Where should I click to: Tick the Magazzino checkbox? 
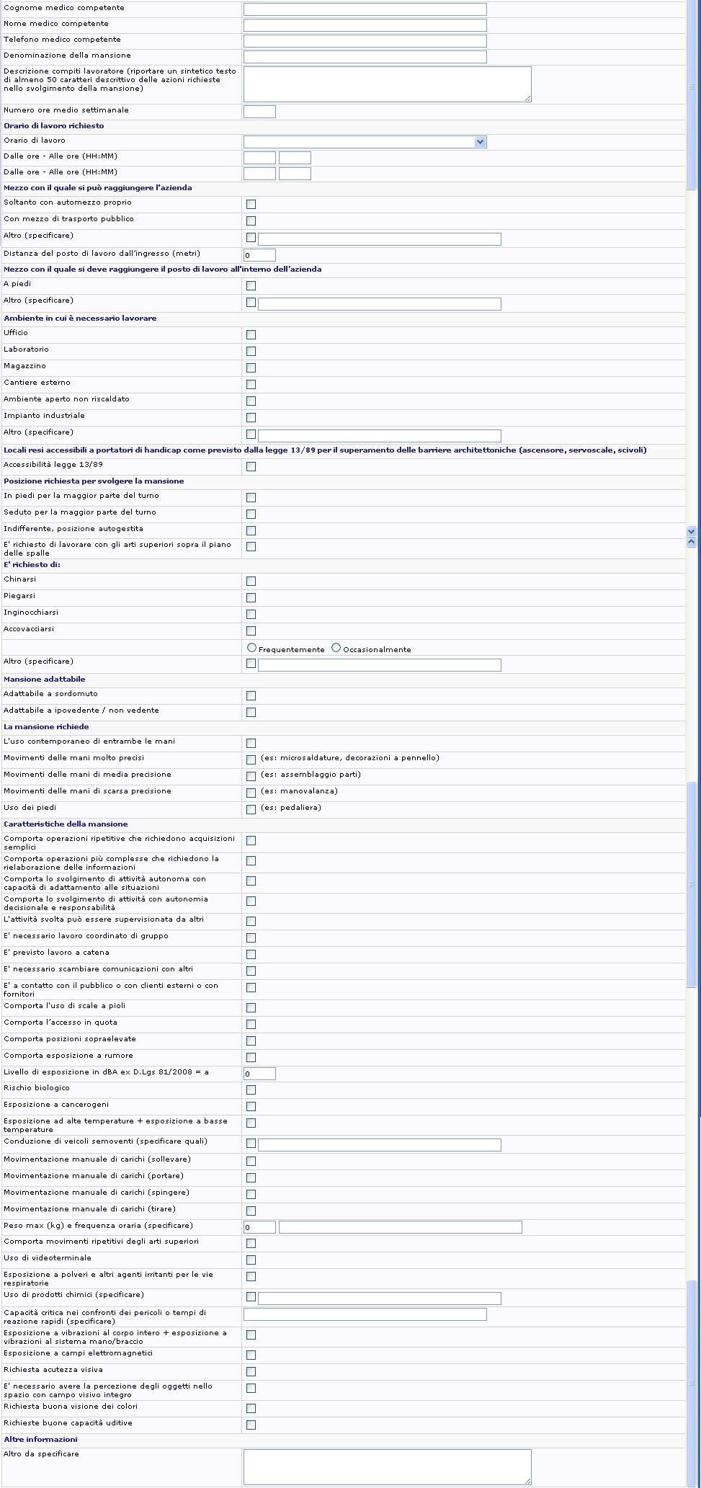(x=251, y=368)
